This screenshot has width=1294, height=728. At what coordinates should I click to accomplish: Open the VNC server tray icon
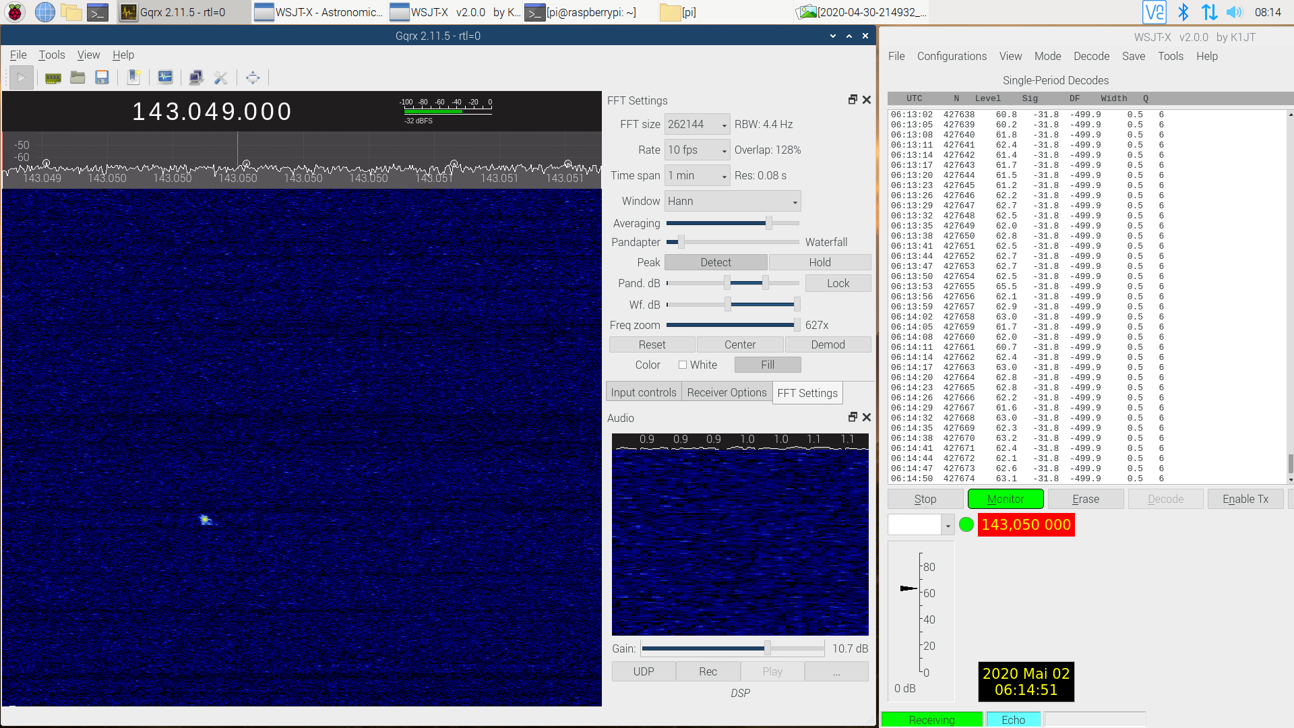pyautogui.click(x=1154, y=12)
